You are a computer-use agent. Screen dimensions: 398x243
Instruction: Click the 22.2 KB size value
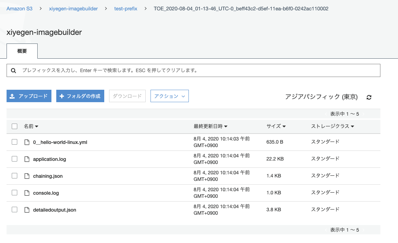[275, 159]
